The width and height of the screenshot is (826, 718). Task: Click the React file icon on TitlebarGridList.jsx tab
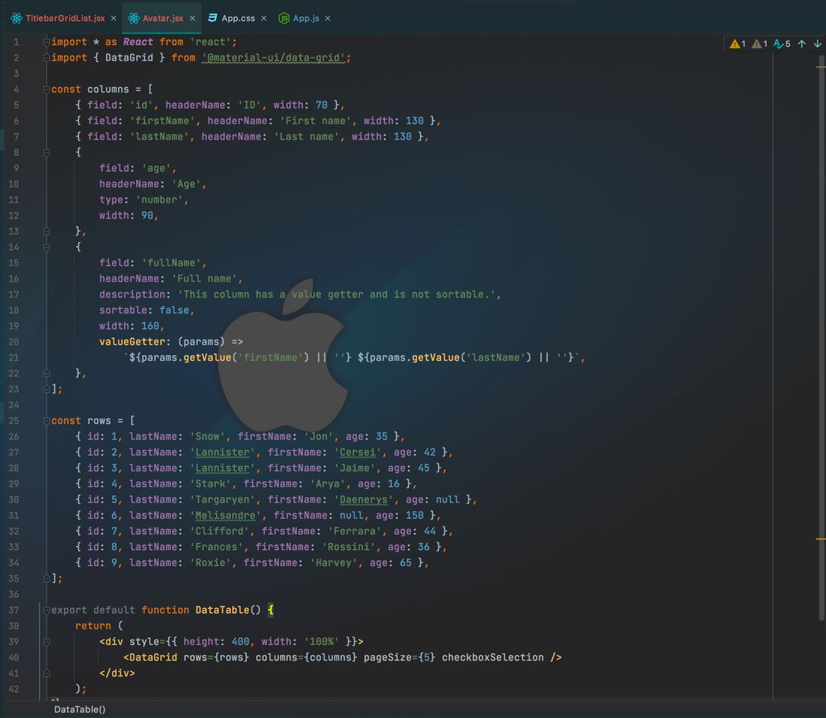click(x=16, y=18)
